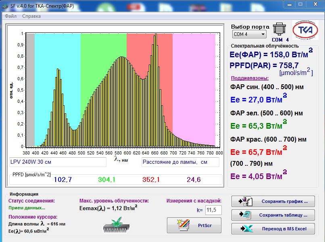
Task: Click Eemax(λ) = 1,12 Вт/м² value
Action: point(108,208)
